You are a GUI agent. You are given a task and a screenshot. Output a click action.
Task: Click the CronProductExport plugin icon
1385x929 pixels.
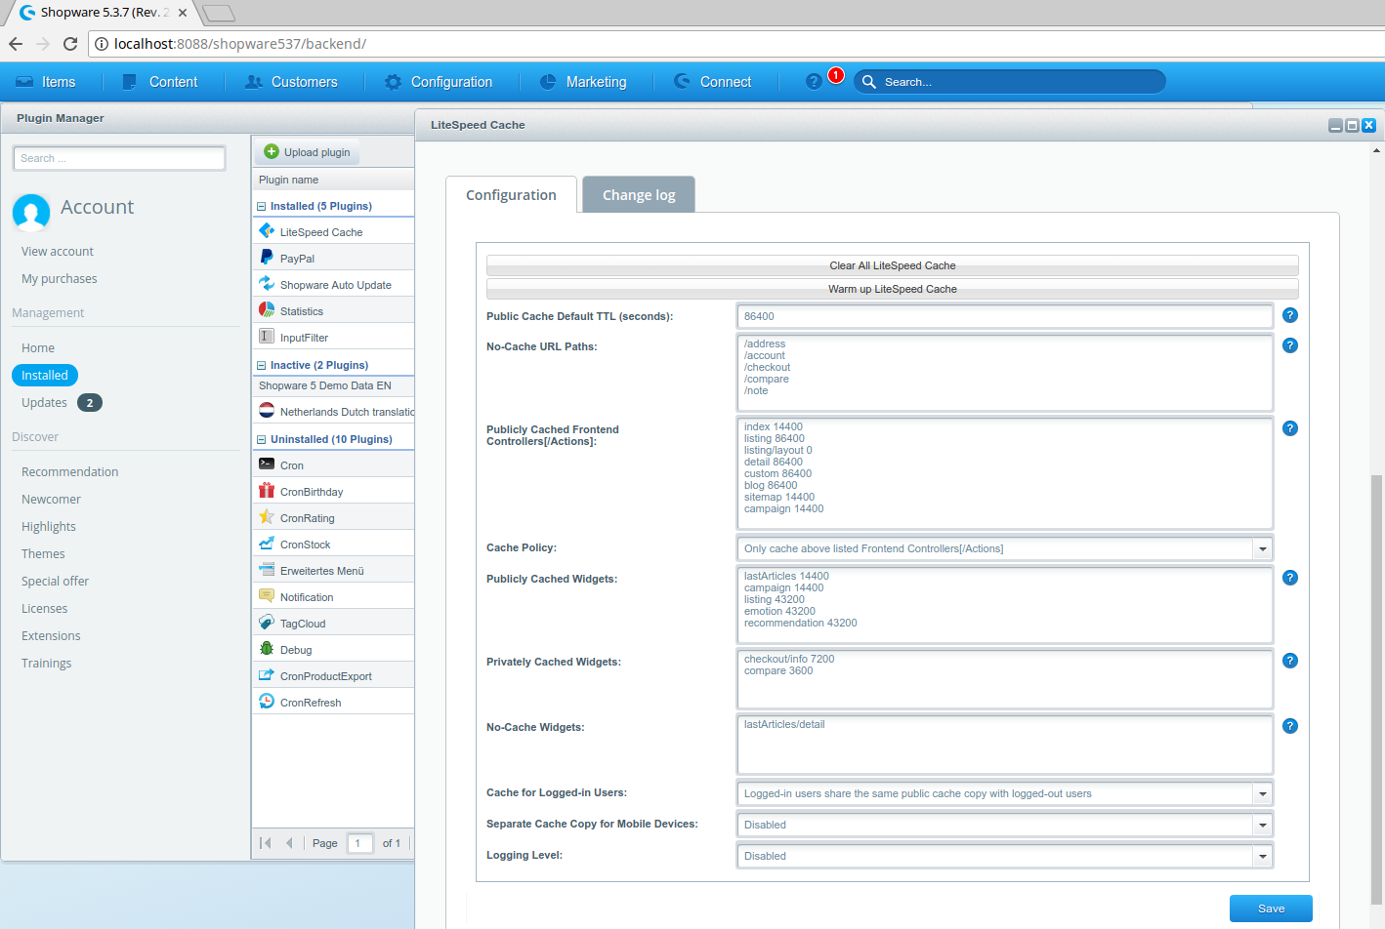pos(267,675)
